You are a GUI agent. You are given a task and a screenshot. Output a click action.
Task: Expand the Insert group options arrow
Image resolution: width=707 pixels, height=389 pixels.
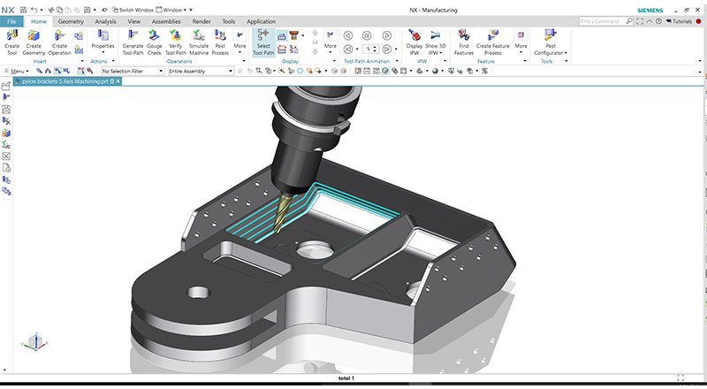(82, 61)
